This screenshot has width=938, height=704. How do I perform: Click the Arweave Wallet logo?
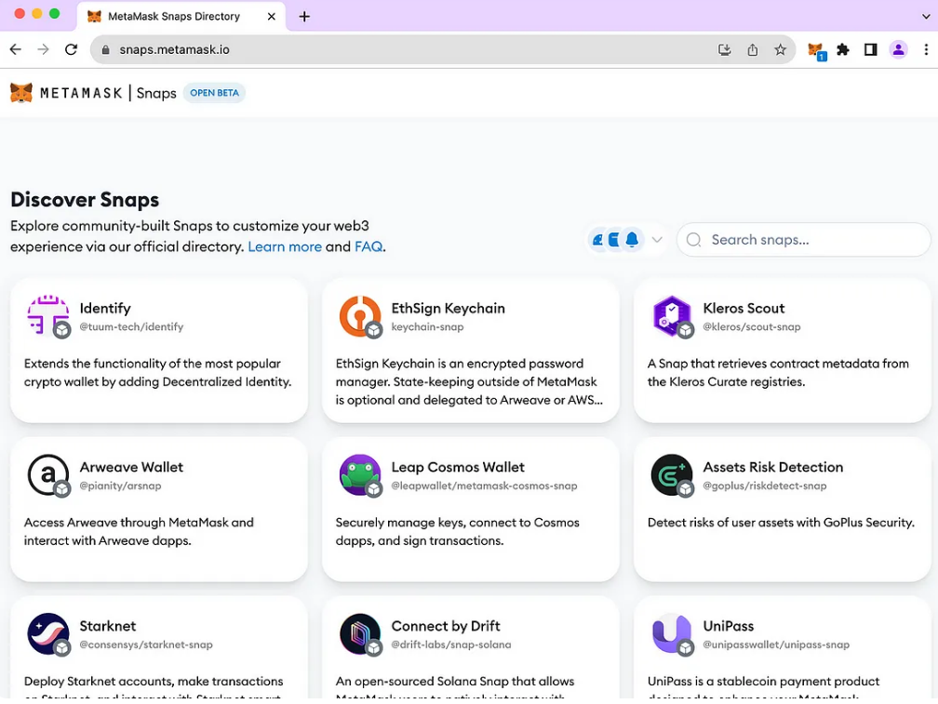point(47,475)
